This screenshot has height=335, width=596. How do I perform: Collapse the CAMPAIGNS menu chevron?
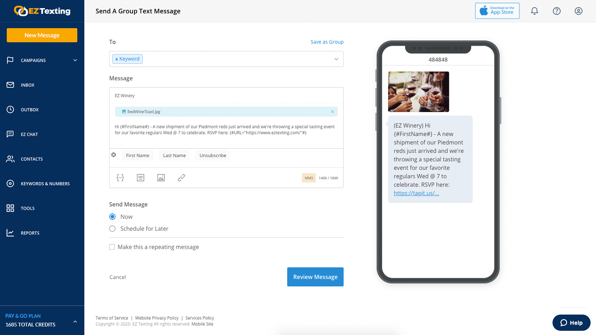[x=75, y=60]
